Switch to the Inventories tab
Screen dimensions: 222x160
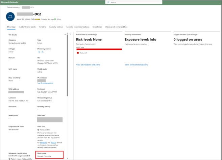[97, 27]
